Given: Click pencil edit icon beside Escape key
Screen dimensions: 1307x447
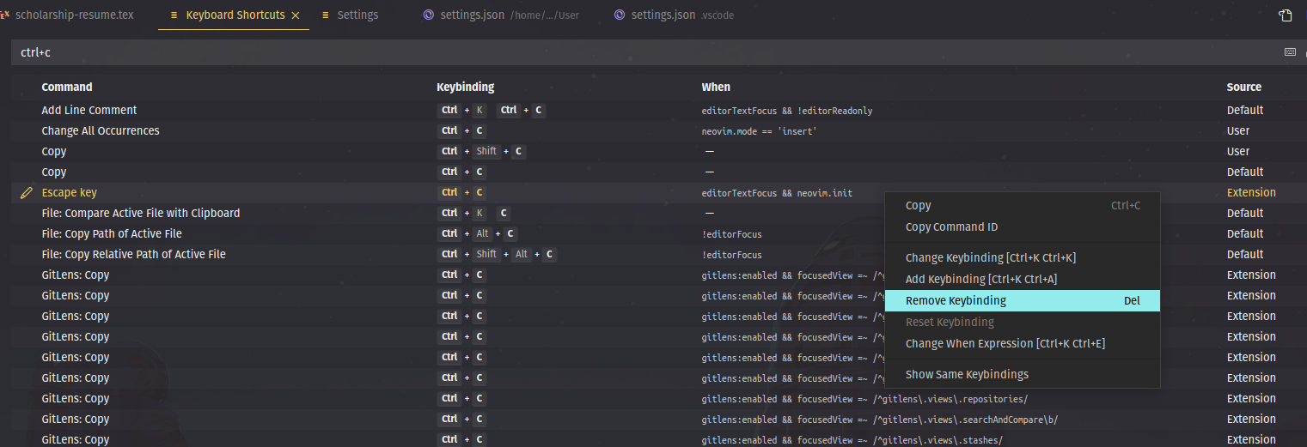Looking at the screenshot, I should 27,193.
